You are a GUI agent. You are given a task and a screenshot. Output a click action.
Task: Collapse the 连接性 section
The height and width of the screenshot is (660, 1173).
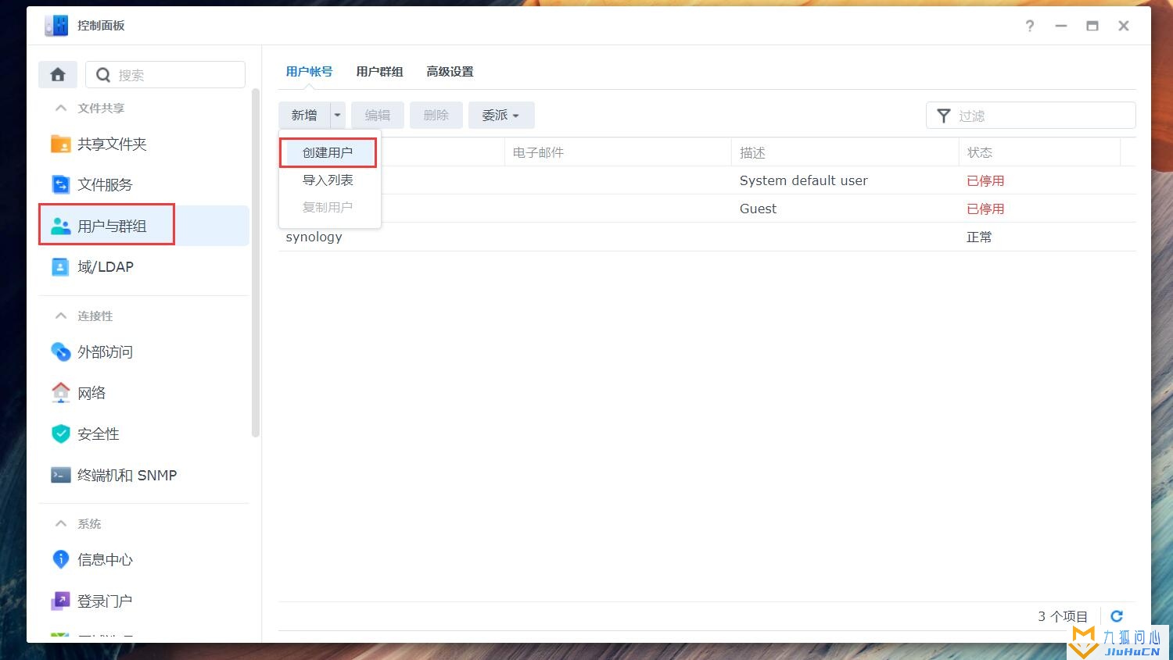61,316
